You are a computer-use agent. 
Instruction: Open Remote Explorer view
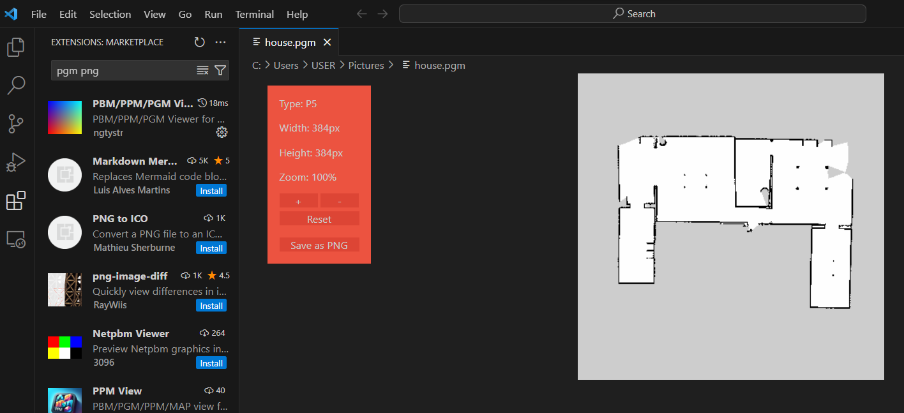click(16, 239)
